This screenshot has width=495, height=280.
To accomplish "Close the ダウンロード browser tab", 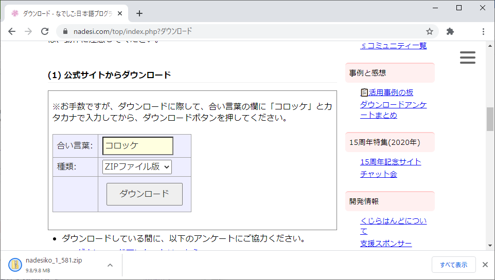I will click(x=120, y=13).
